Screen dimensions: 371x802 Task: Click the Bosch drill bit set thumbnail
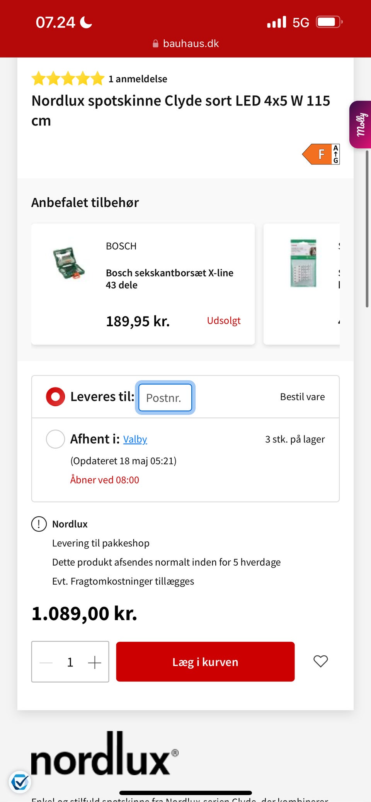68,263
